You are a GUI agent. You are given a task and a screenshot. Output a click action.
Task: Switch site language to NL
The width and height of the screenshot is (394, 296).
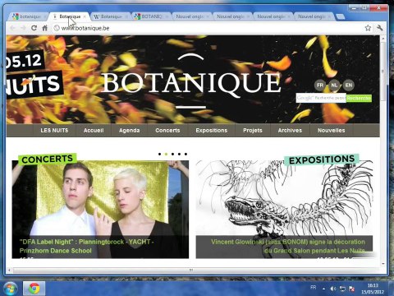[334, 85]
